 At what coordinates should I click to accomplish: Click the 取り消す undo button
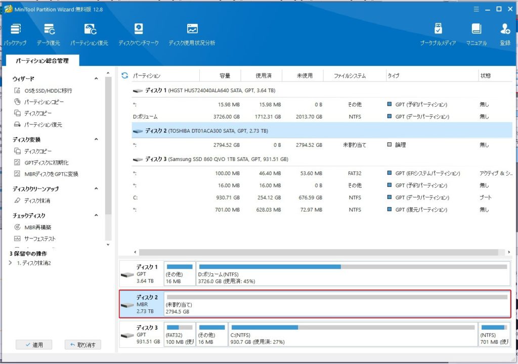pos(83,345)
